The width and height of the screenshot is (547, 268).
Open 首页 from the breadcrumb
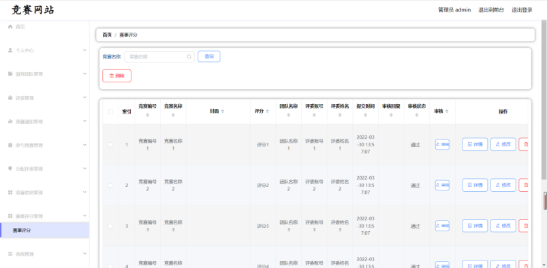(107, 35)
